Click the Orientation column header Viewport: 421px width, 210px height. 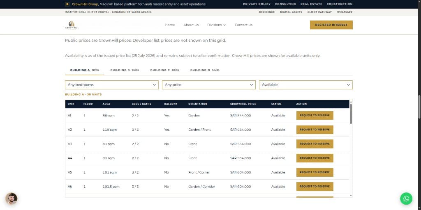[198, 104]
